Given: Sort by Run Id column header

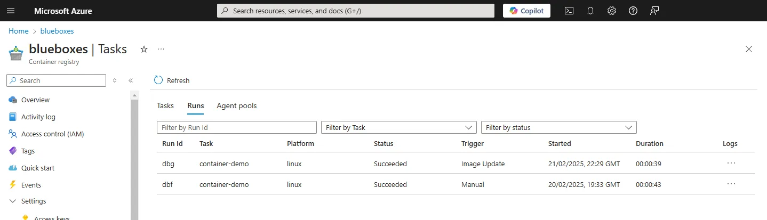Looking at the screenshot, I should (172, 143).
